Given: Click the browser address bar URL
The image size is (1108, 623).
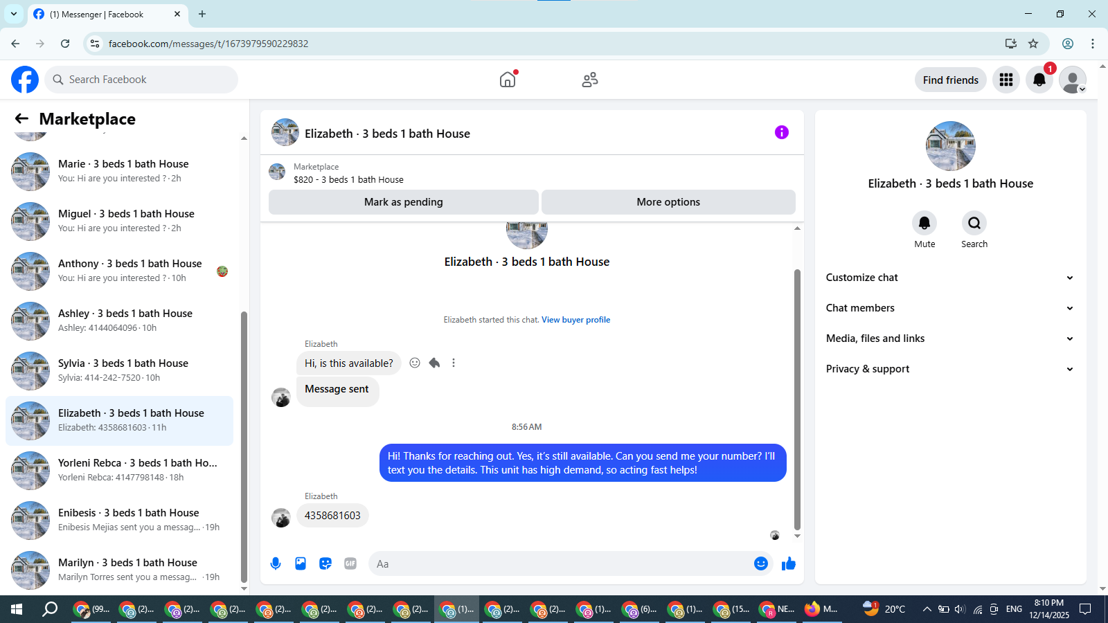Looking at the screenshot, I should pyautogui.click(x=208, y=44).
